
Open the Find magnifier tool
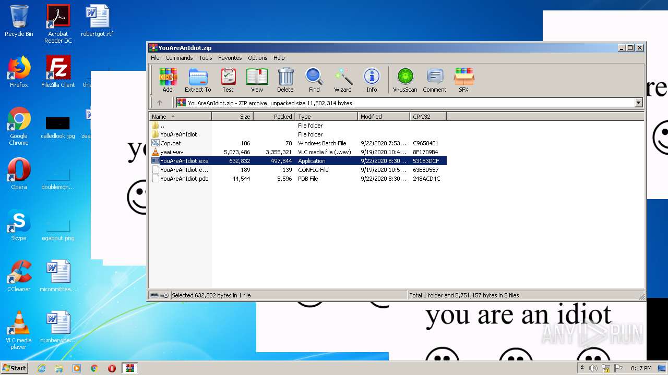[x=314, y=80]
